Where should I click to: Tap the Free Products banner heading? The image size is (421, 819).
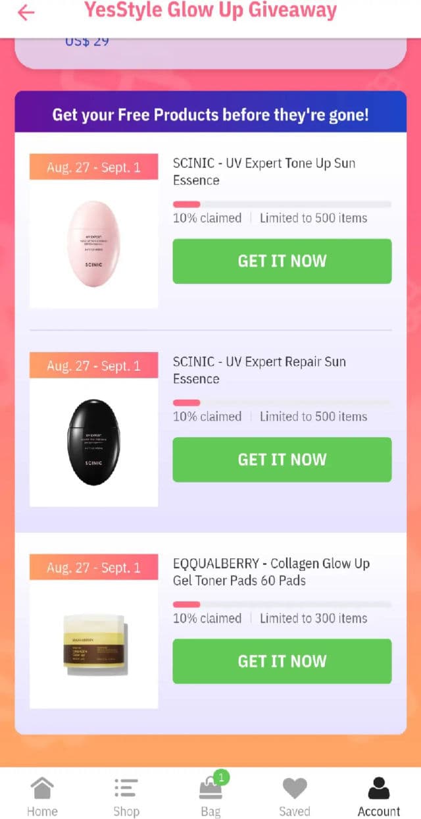click(210, 115)
